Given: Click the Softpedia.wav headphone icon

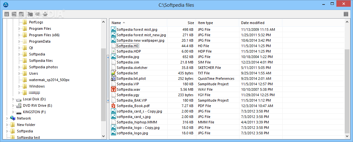Looking at the screenshot, I should point(114,89).
